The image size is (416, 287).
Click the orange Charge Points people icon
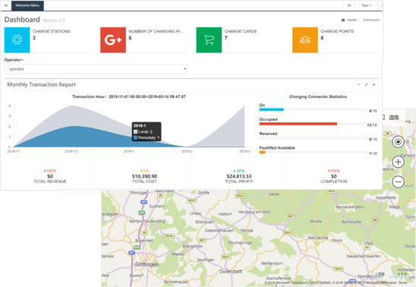305,39
